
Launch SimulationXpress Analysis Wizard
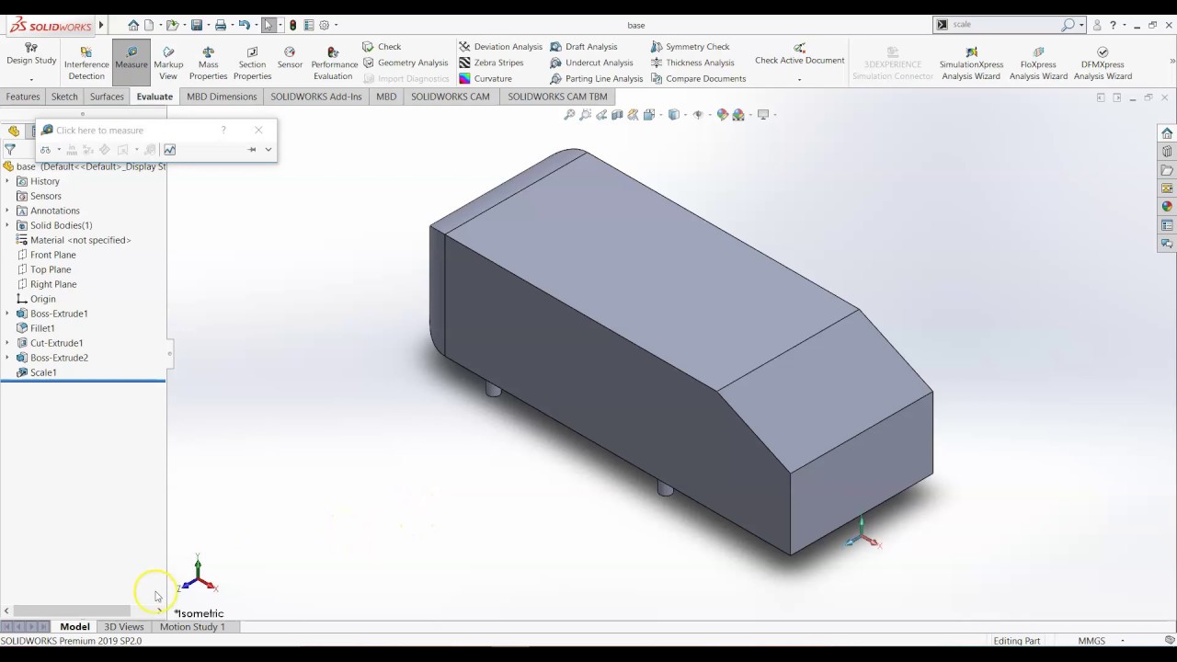(971, 63)
